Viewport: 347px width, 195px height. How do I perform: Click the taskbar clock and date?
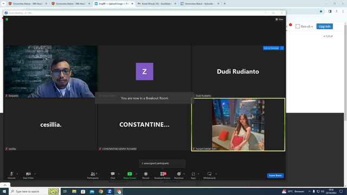coord(331,191)
